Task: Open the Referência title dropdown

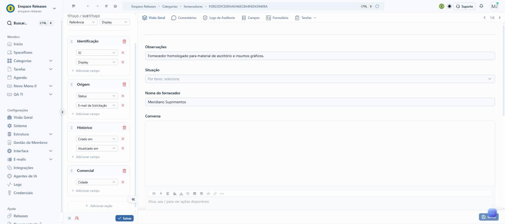Action: coord(82,22)
